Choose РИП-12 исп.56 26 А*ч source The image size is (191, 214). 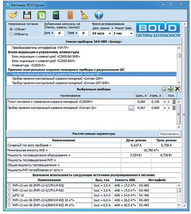[9, 200]
